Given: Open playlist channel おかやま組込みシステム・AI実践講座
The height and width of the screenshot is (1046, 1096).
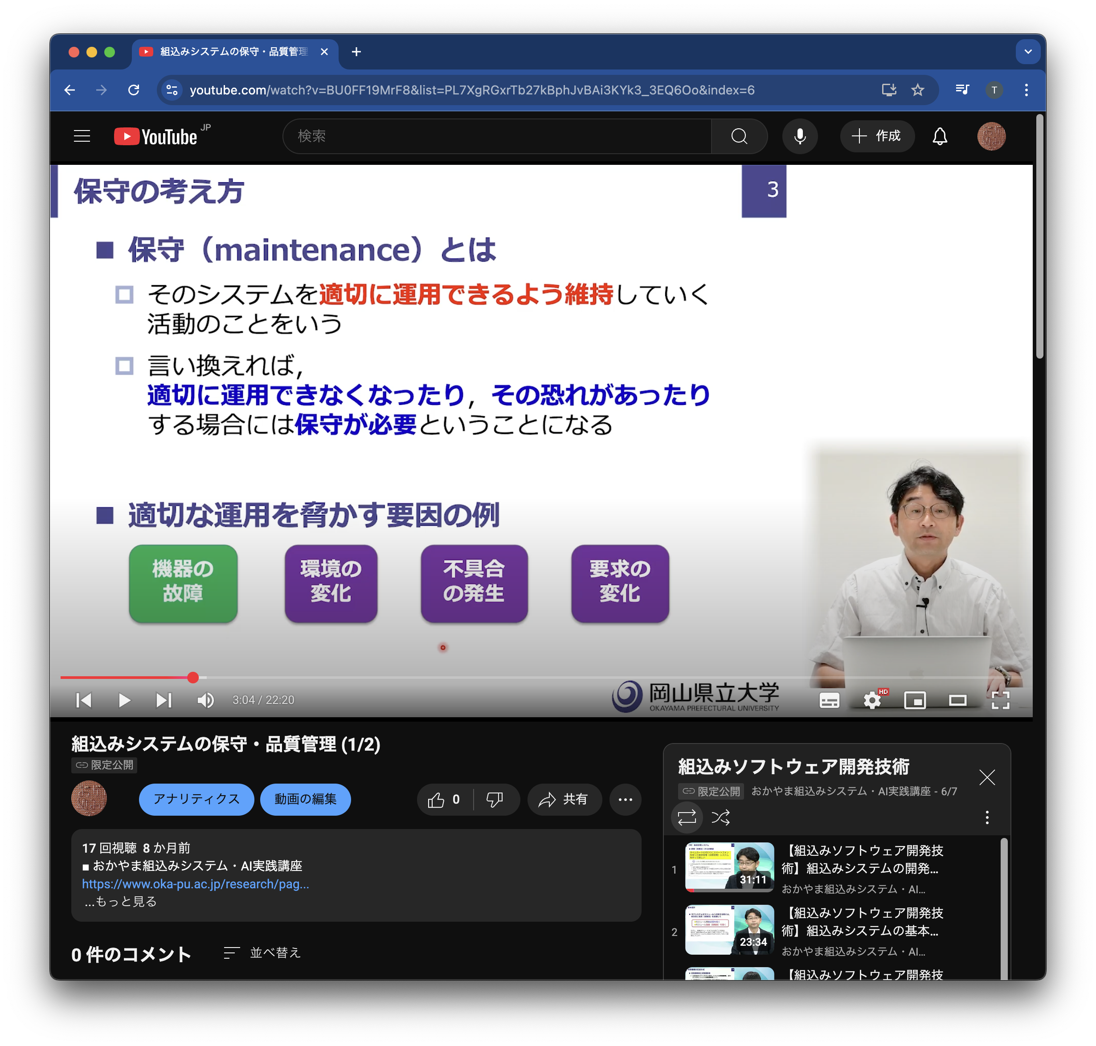Looking at the screenshot, I should pos(841,791).
